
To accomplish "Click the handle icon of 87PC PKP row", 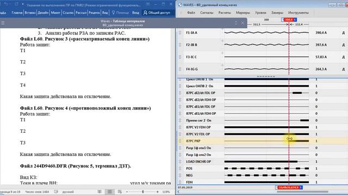I will [180, 141].
